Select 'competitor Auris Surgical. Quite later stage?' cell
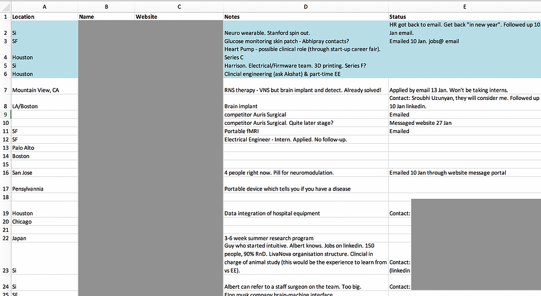The width and height of the screenshot is (541, 296). pyautogui.click(x=306, y=123)
